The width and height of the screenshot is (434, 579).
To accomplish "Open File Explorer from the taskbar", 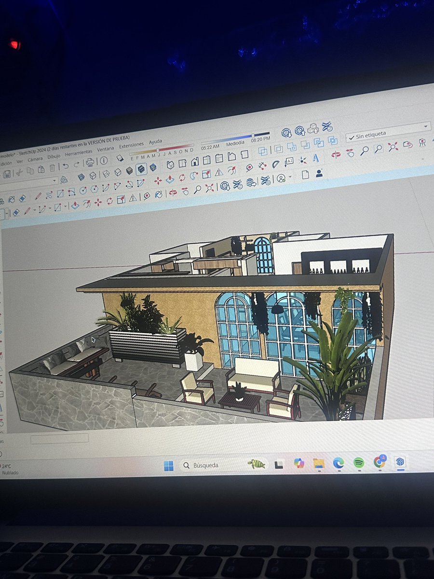I will point(318,464).
